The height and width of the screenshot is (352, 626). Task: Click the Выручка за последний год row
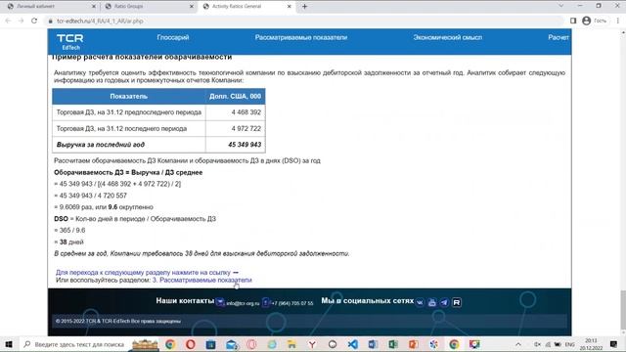(158, 145)
